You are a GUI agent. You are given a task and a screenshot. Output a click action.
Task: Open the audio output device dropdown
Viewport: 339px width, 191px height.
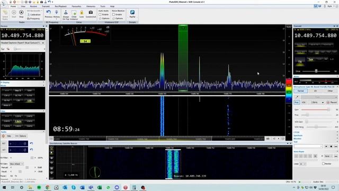43,43
